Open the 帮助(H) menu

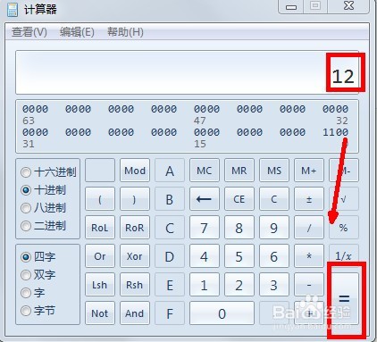(x=125, y=31)
